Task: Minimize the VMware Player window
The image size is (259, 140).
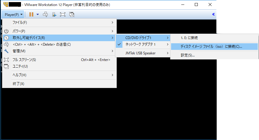Action: pyautogui.click(x=183, y=5)
